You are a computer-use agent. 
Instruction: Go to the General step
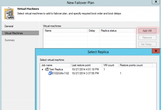[9, 26]
